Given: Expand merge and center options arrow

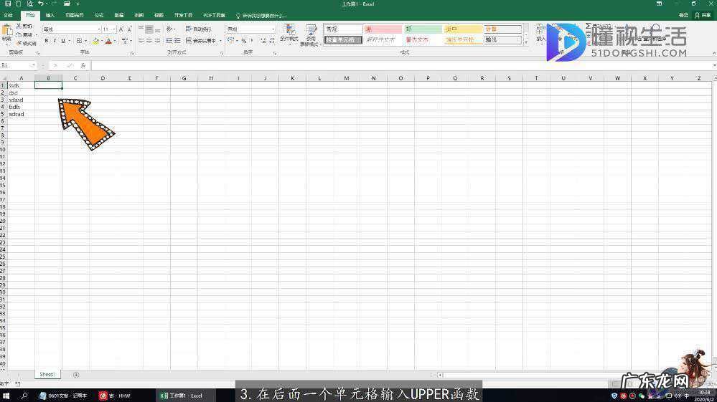Looking at the screenshot, I should pyautogui.click(x=220, y=41).
